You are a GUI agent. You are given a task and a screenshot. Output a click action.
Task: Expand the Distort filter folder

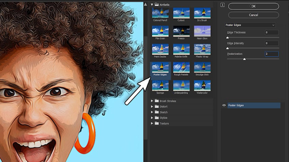pos(152,107)
